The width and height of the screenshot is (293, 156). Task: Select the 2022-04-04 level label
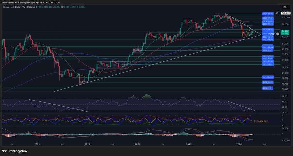coord(267,47)
